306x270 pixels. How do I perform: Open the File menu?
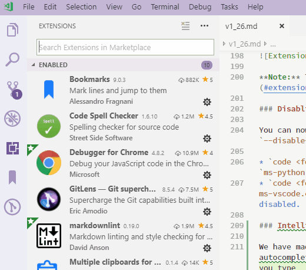point(29,7)
